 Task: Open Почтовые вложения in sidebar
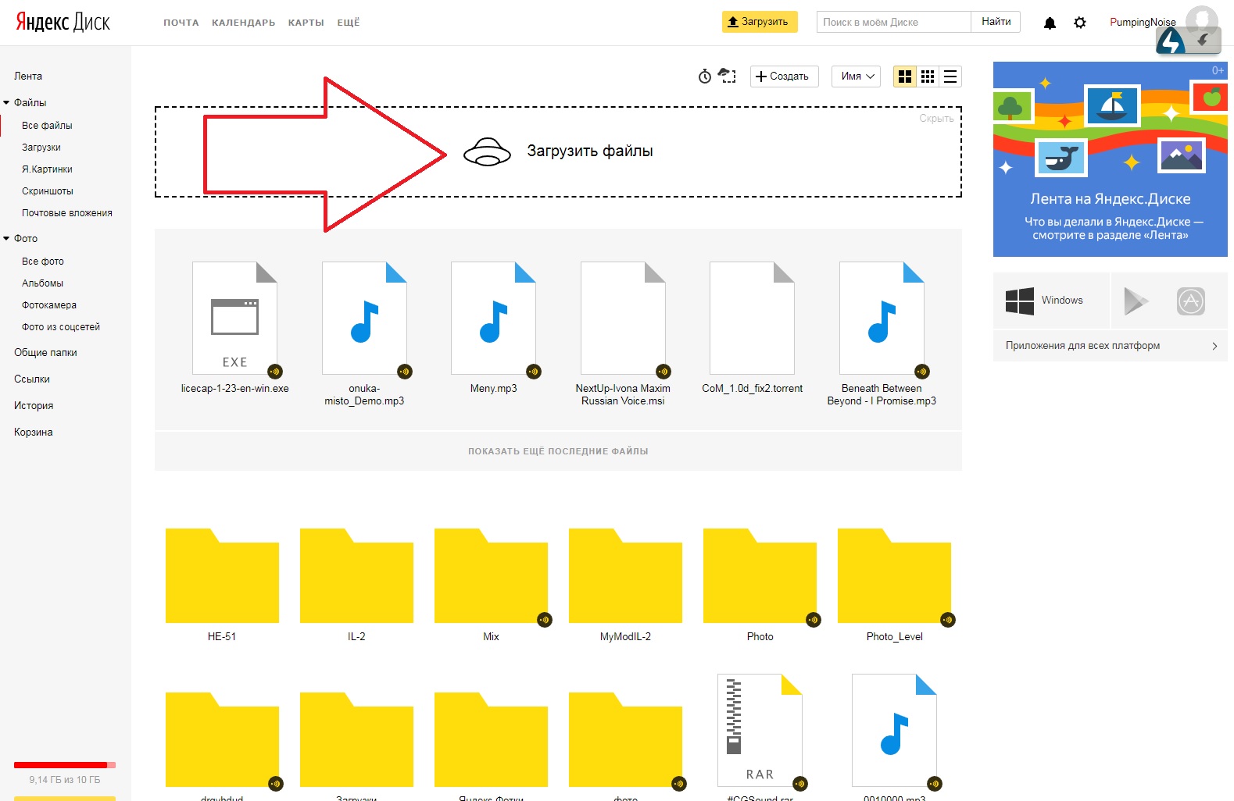pyautogui.click(x=67, y=212)
